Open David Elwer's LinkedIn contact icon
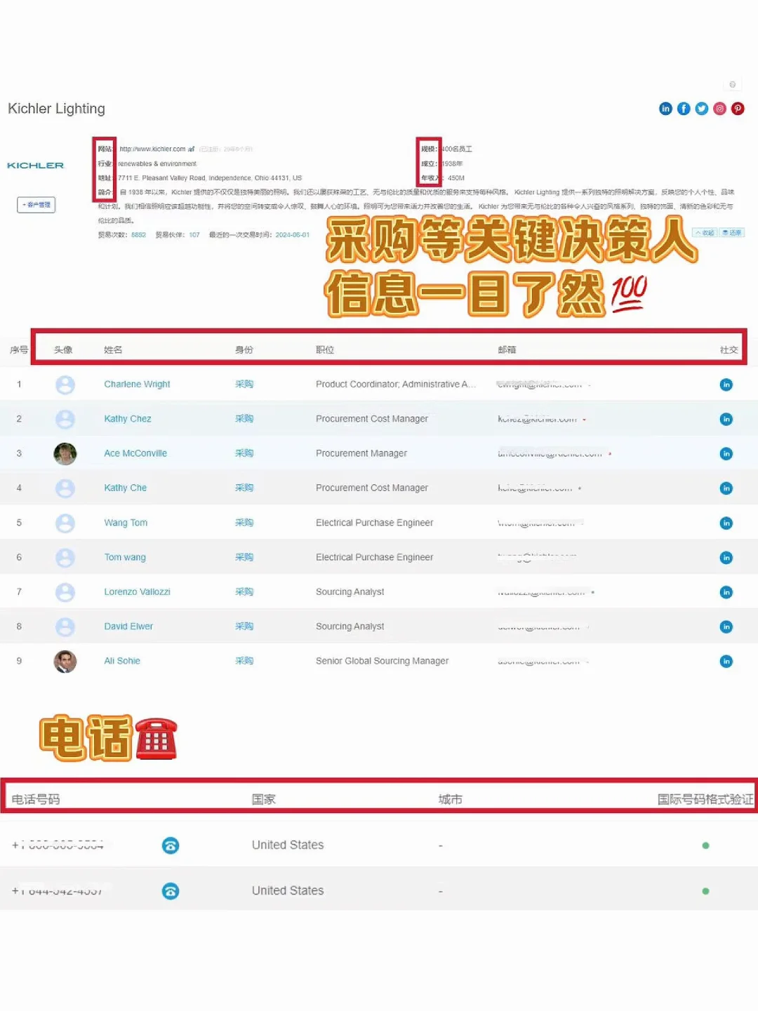The height and width of the screenshot is (1011, 758). click(726, 626)
